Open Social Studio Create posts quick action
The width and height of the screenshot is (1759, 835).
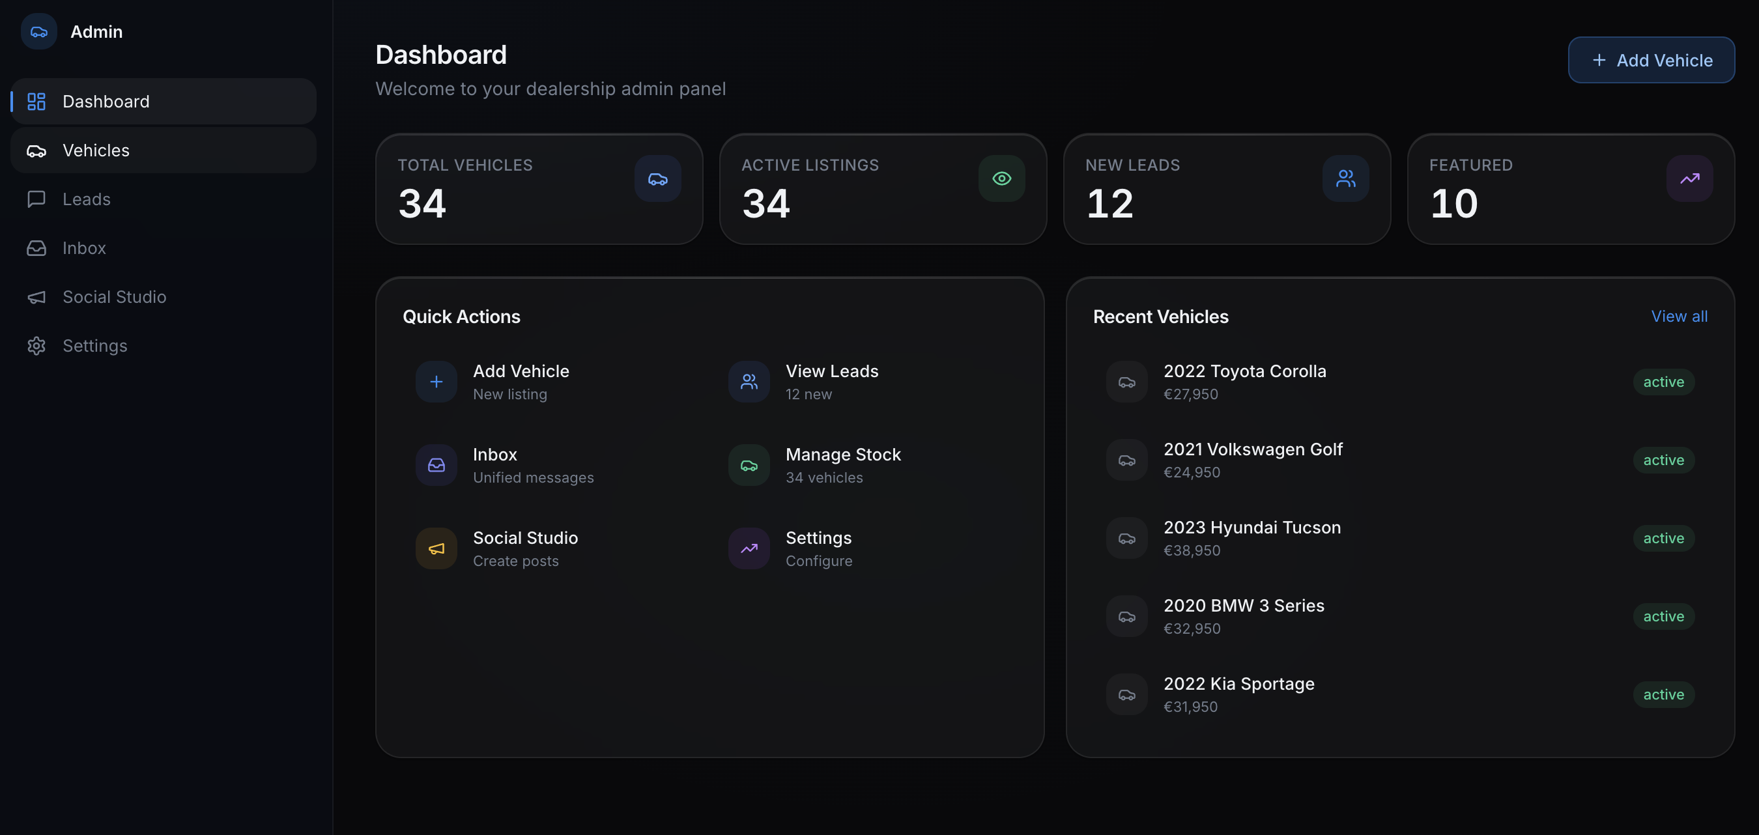click(x=553, y=548)
